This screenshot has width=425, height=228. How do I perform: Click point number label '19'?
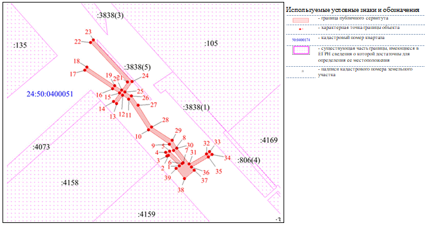(109, 76)
